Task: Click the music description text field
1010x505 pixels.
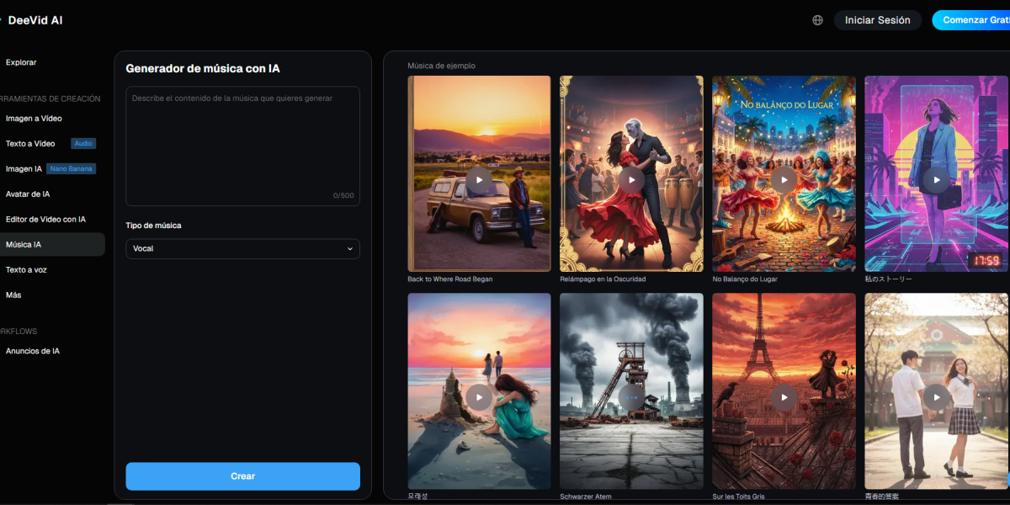Action: point(242,143)
